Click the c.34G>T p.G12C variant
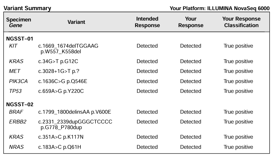Screen dimensions: 272x155 pos(58,62)
